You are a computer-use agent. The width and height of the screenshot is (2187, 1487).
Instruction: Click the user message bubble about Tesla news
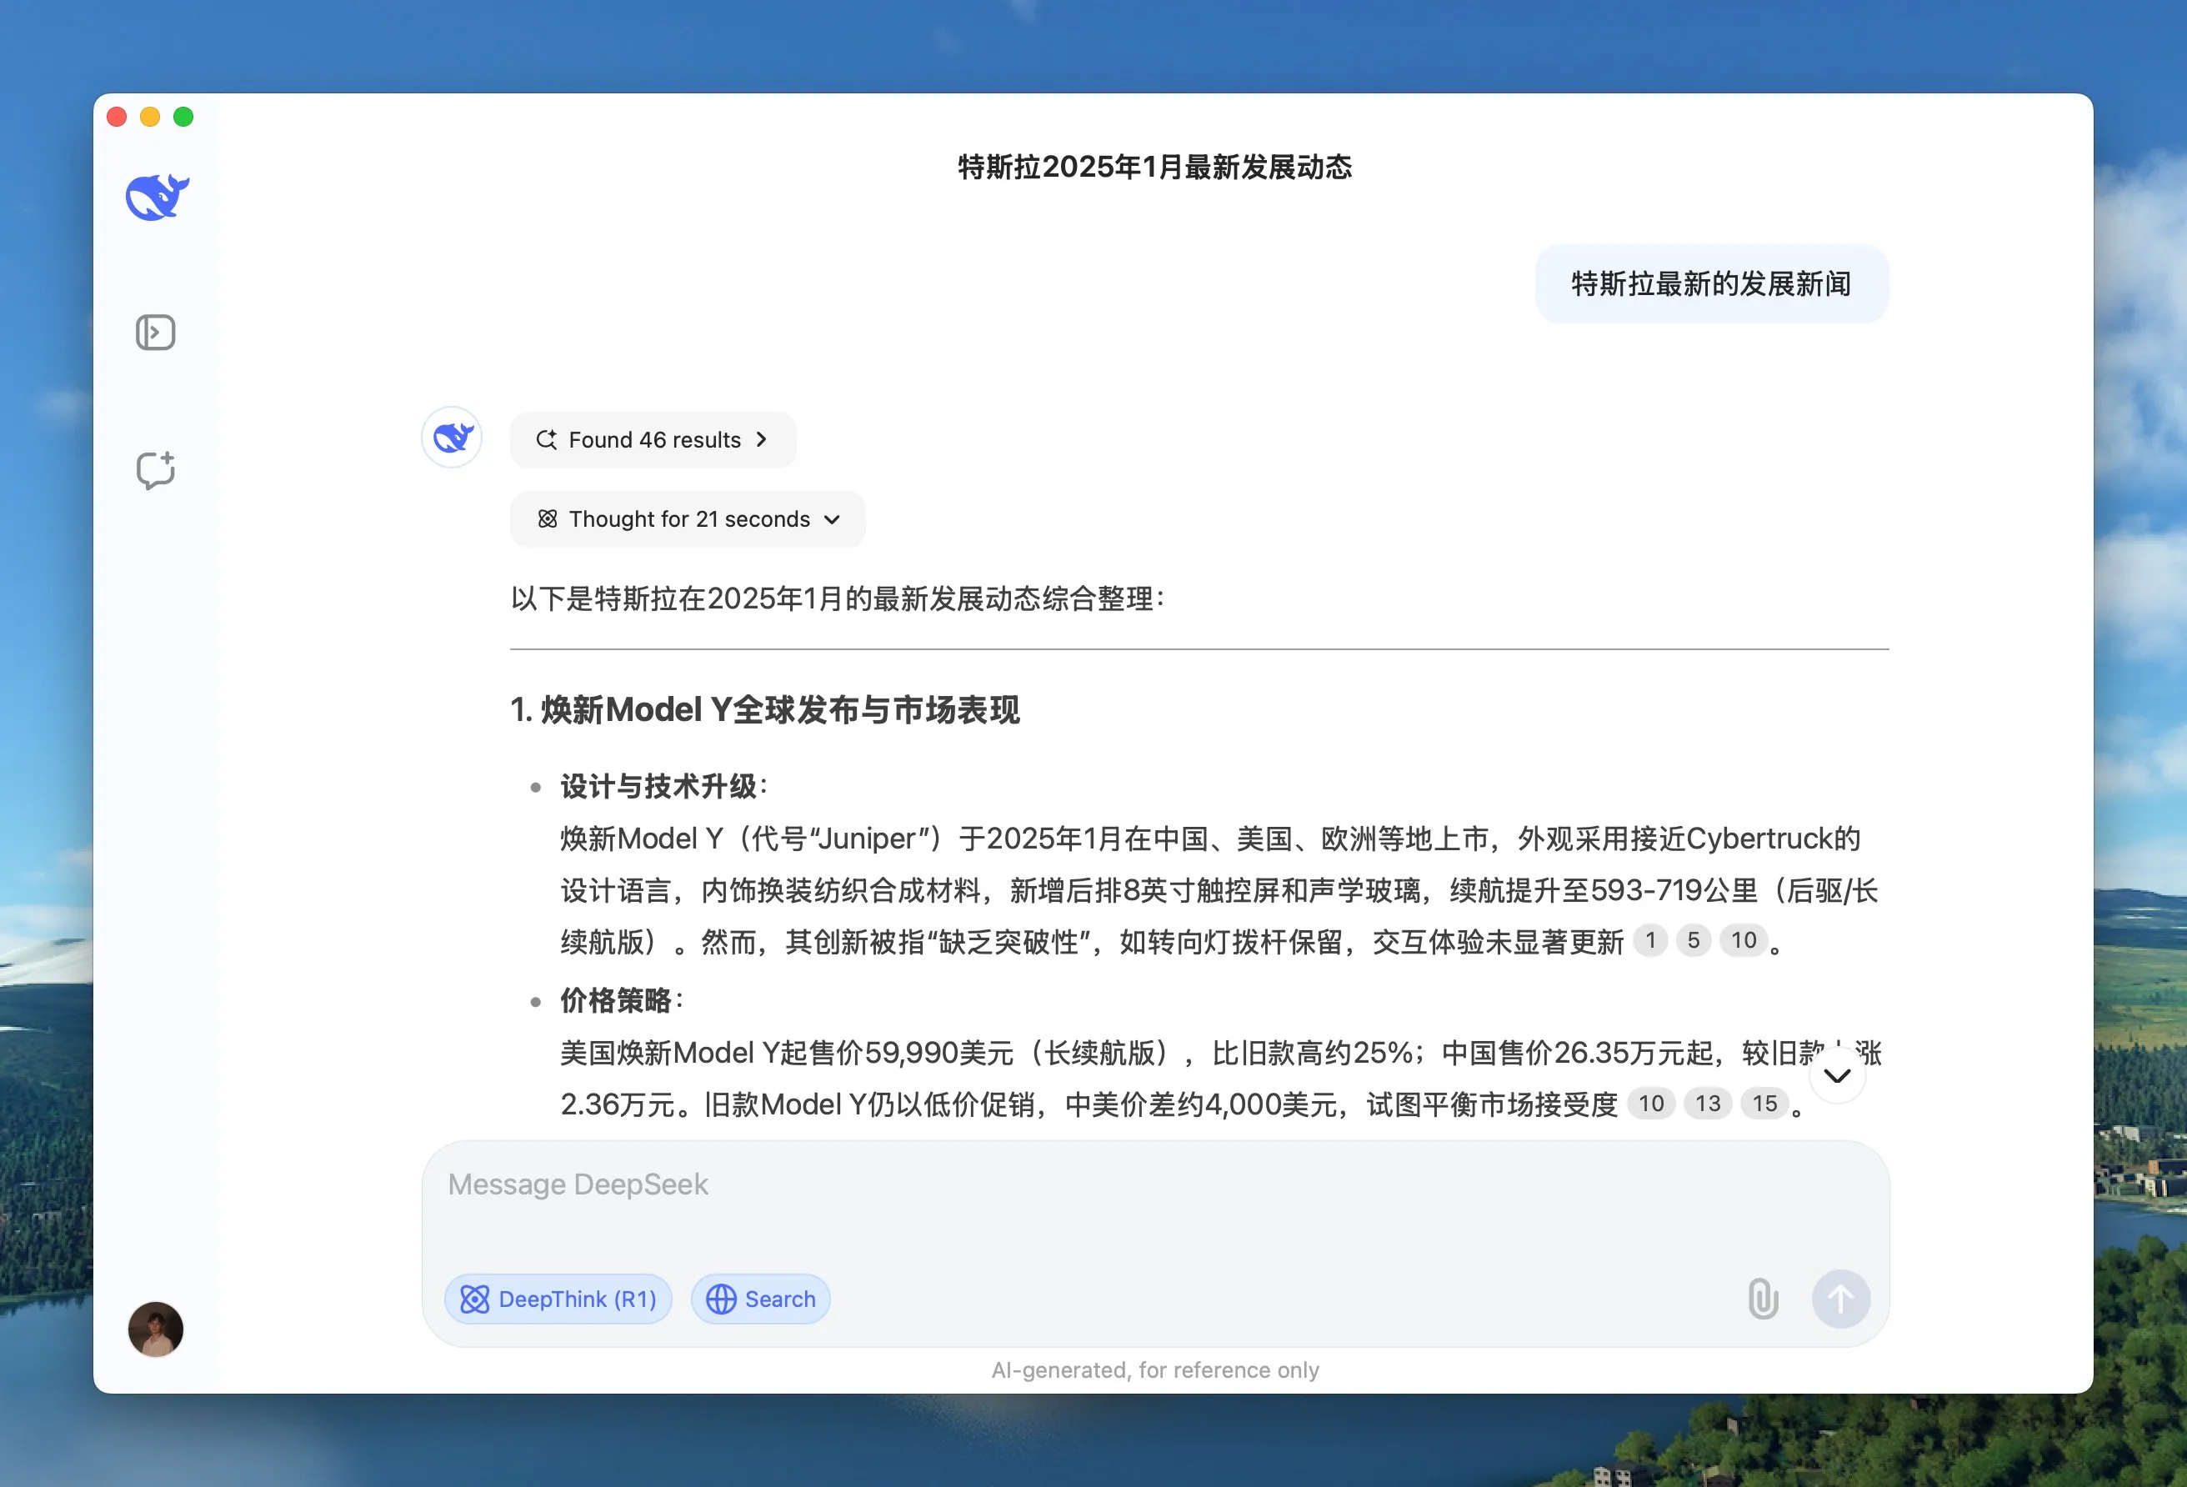(x=1710, y=284)
